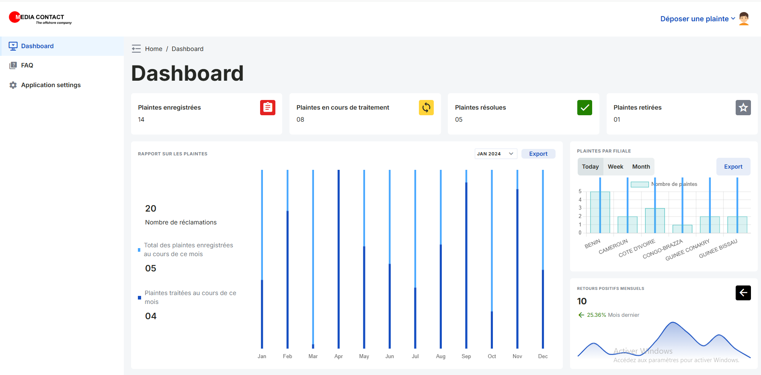Image resolution: width=761 pixels, height=375 pixels.
Task: Open Application settings in the sidebar
Action: click(x=51, y=85)
